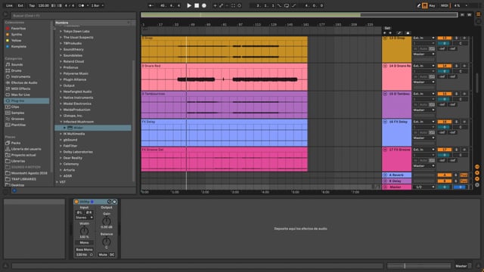
Task: Toggle the metronome in the control bar
Action: [x=81, y=5]
